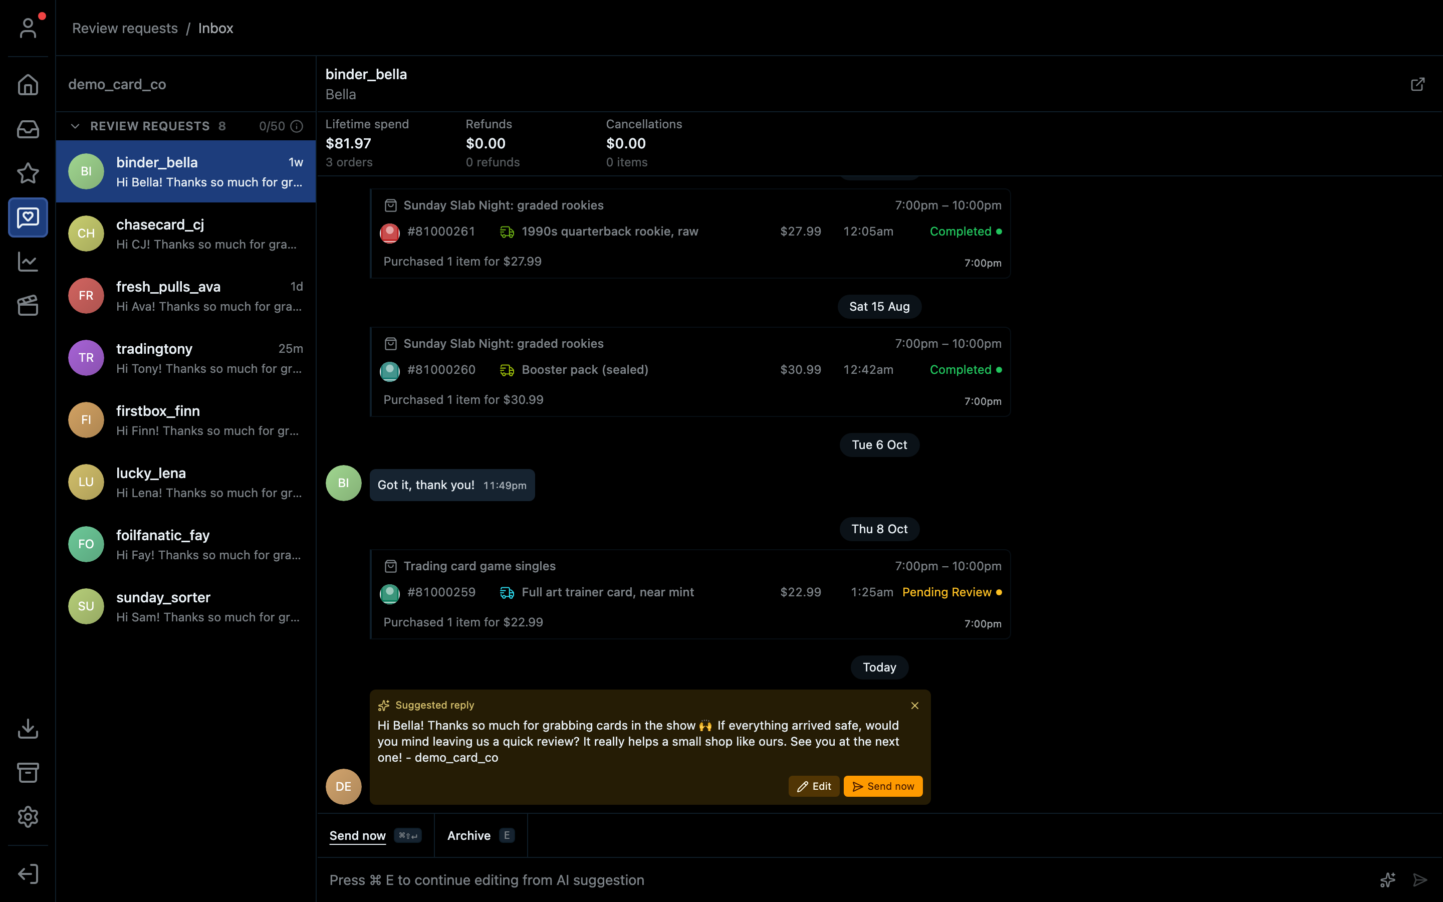Image resolution: width=1443 pixels, height=902 pixels.
Task: Click order #81000259 Full art trainer card
Action: 690,592
